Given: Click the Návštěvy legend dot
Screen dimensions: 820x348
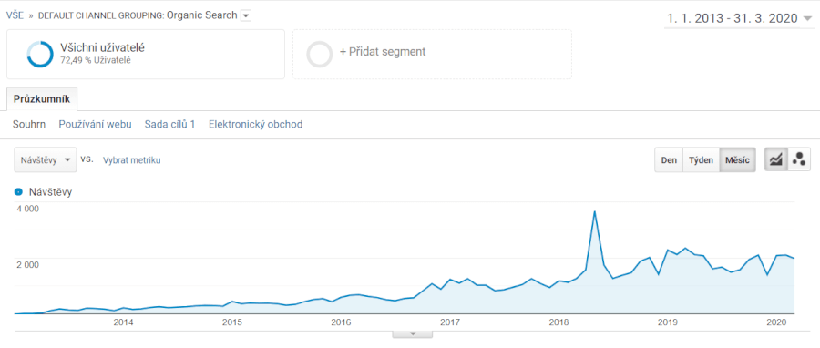Looking at the screenshot, I should tap(19, 192).
